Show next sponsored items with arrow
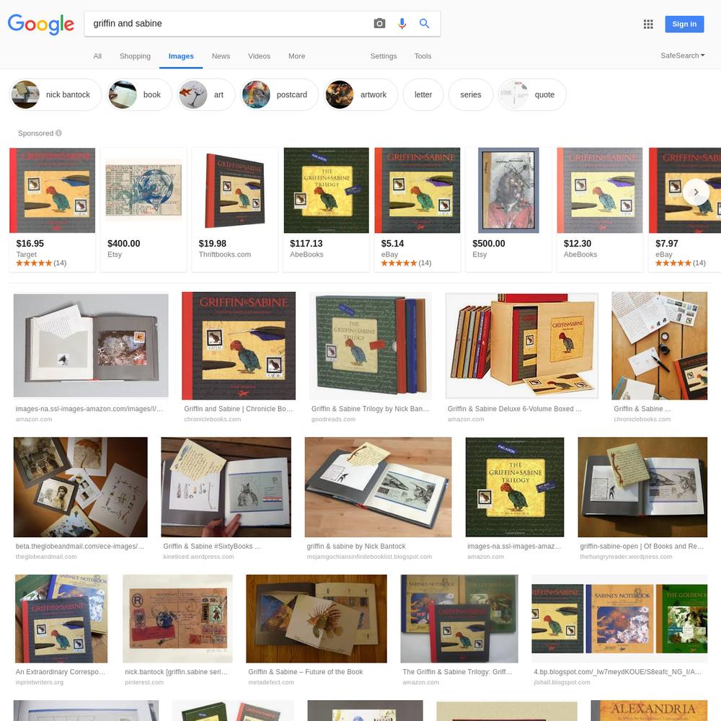 pyautogui.click(x=696, y=192)
